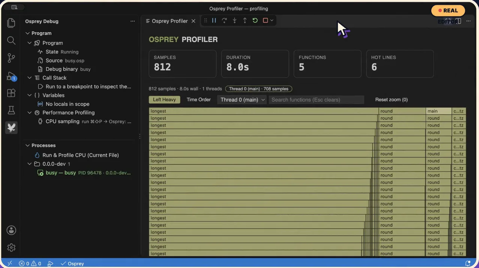The image size is (479, 268).
Task: Click the Step Into debug button
Action: [x=235, y=21]
